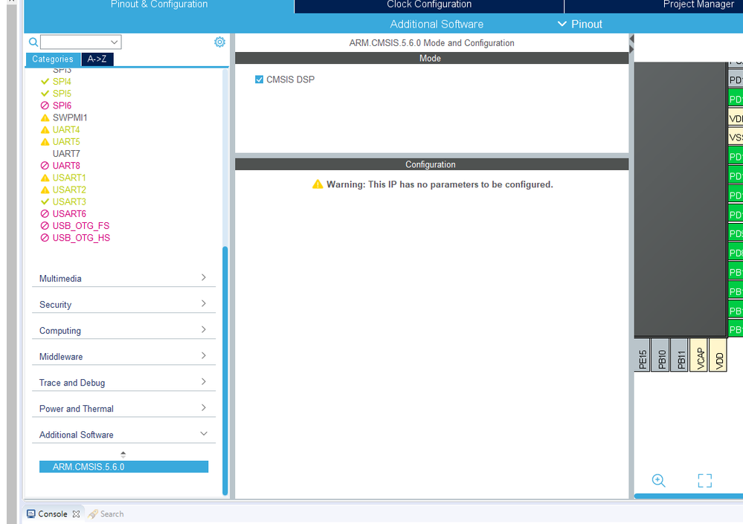743x524 pixels.
Task: Click the categories list vertical scrollbar
Action: pos(225,371)
